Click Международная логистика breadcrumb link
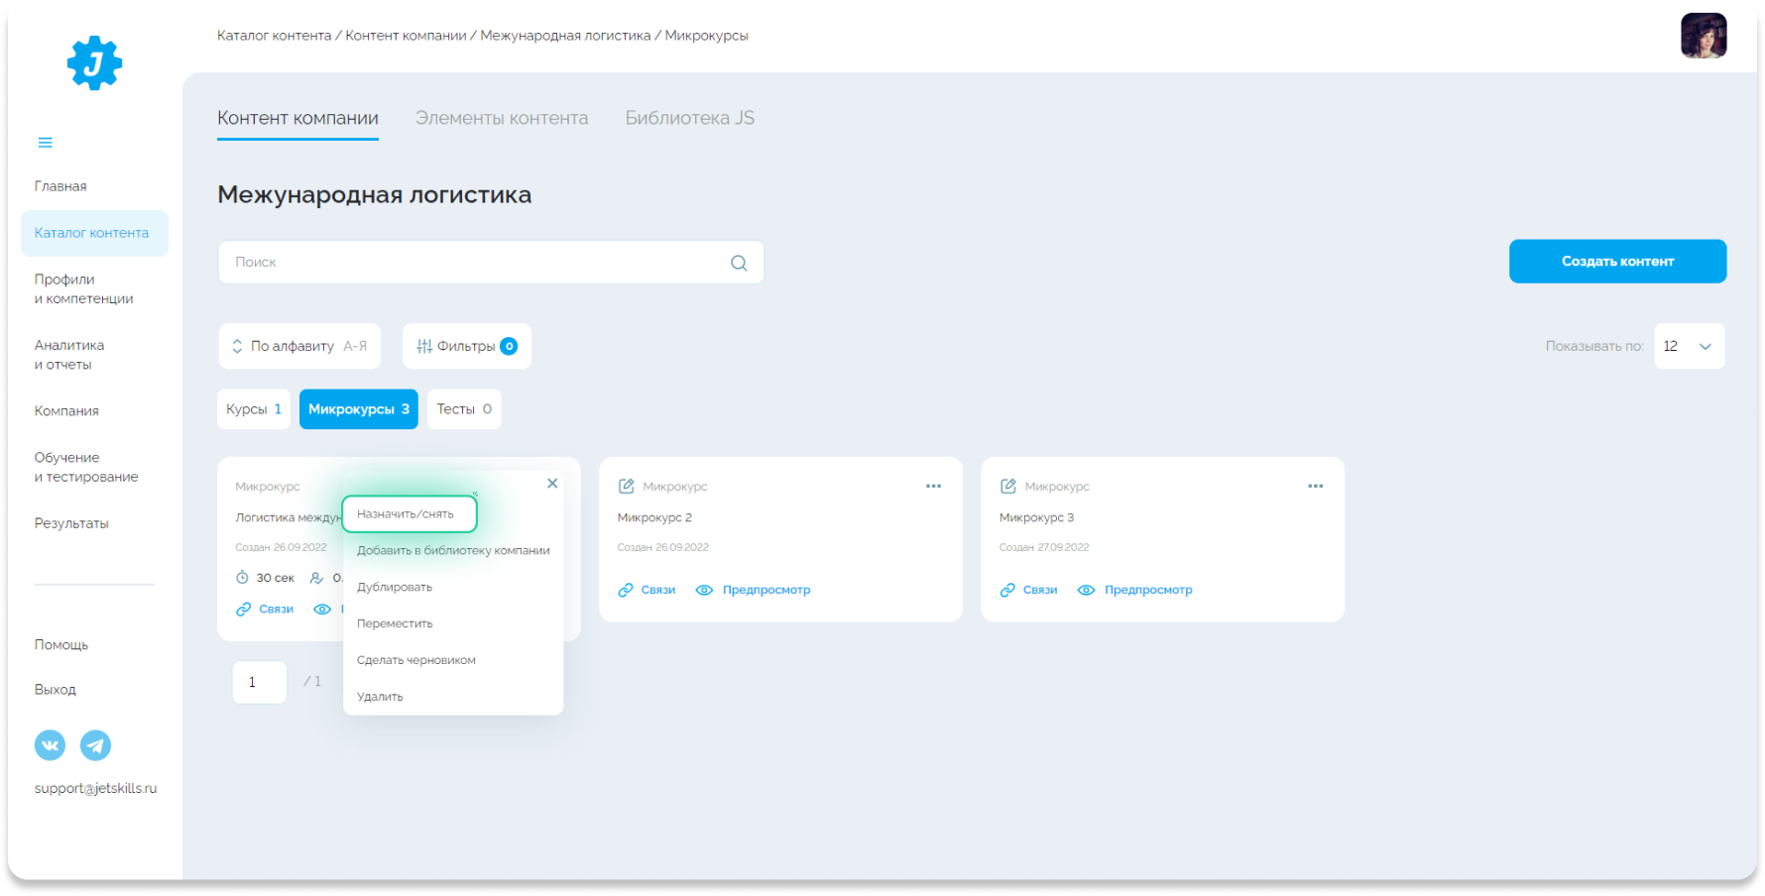This screenshot has width=1765, height=896. point(565,36)
